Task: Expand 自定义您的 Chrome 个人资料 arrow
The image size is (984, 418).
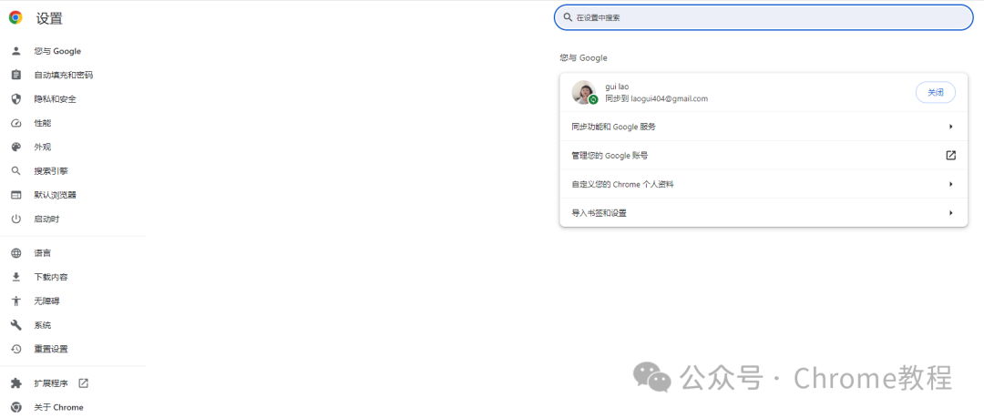Action: [950, 185]
